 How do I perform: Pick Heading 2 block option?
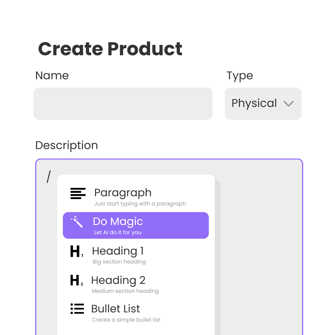136,284
